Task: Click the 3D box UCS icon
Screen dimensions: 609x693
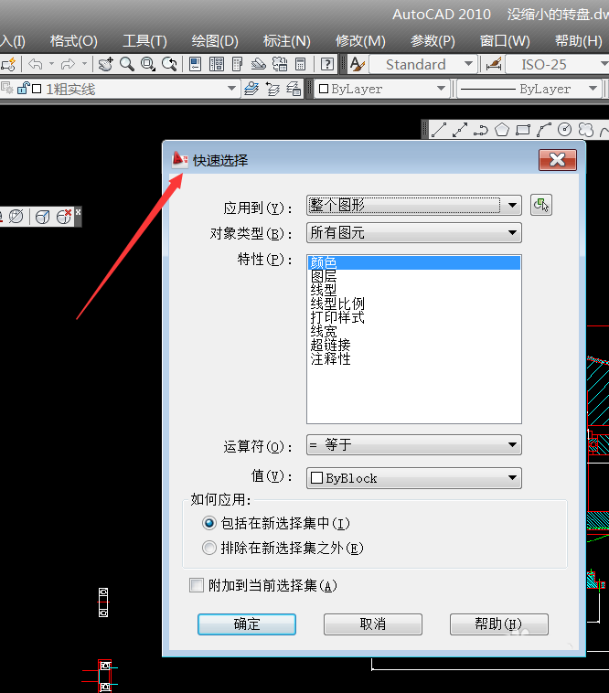Action: [x=43, y=217]
